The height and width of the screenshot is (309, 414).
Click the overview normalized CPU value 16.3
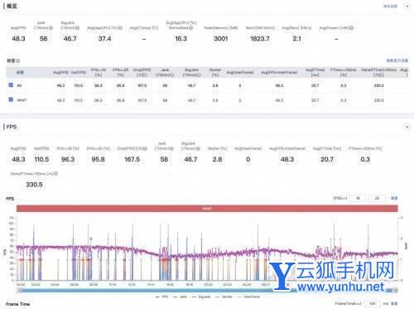[181, 39]
